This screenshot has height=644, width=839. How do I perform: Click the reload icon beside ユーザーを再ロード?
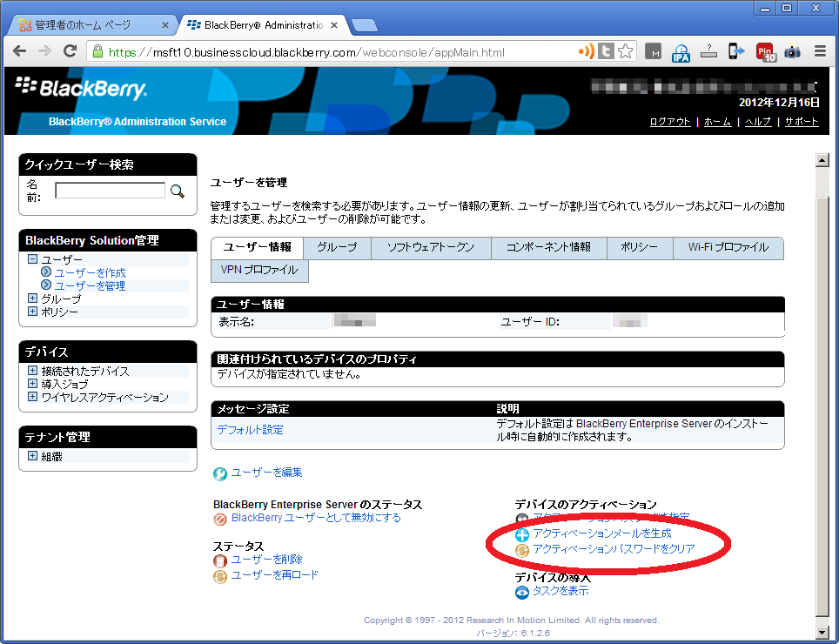coord(220,576)
